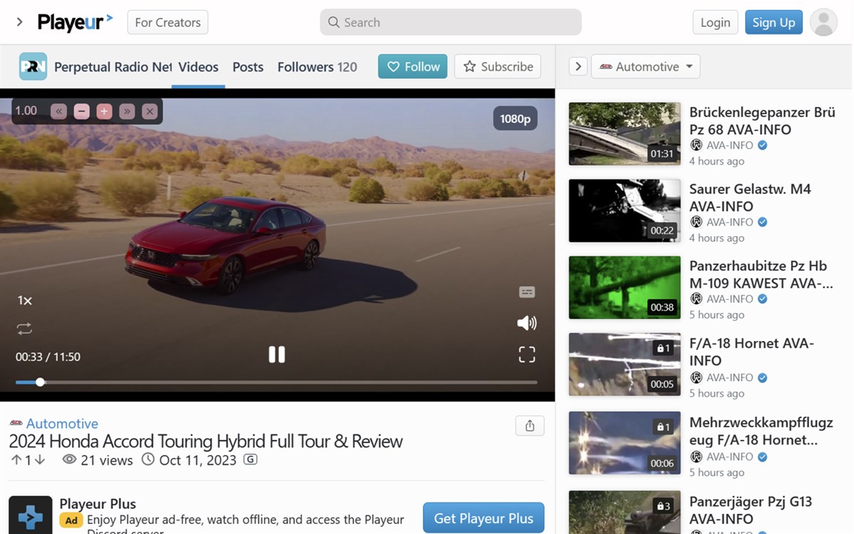Click the Sign Up button
The width and height of the screenshot is (854, 534).
[x=774, y=22]
